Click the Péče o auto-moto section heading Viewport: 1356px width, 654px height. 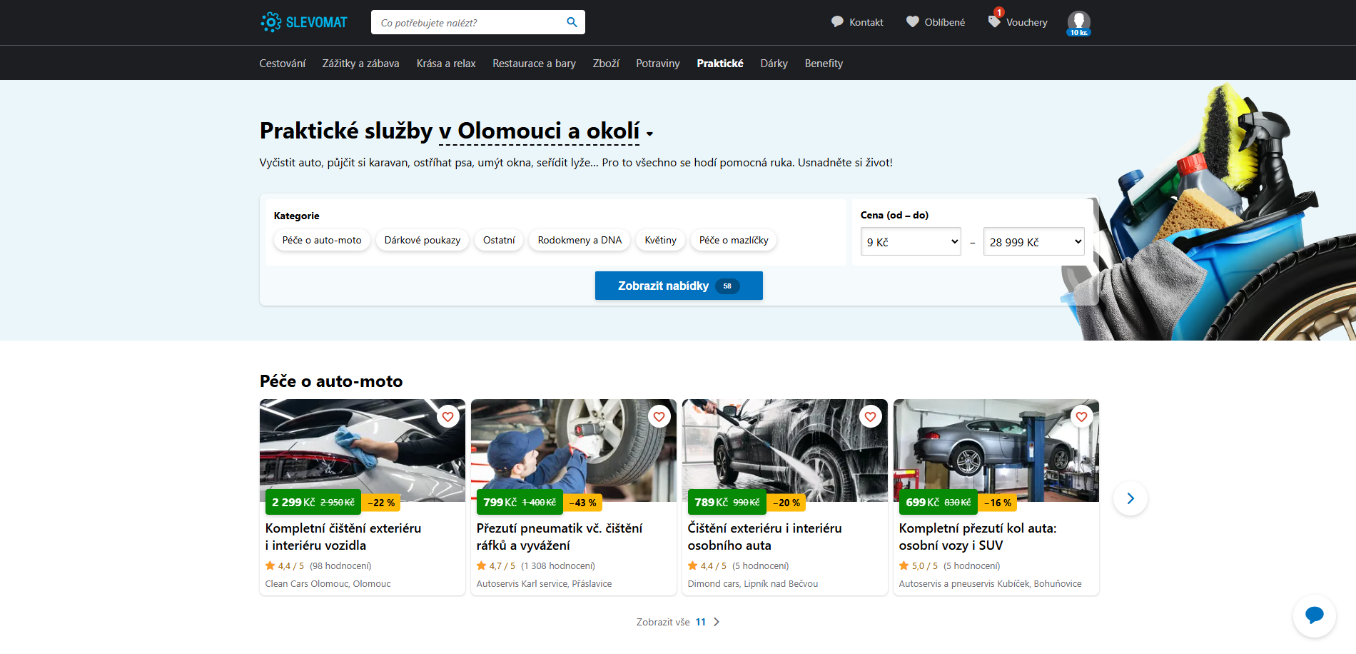point(331,381)
